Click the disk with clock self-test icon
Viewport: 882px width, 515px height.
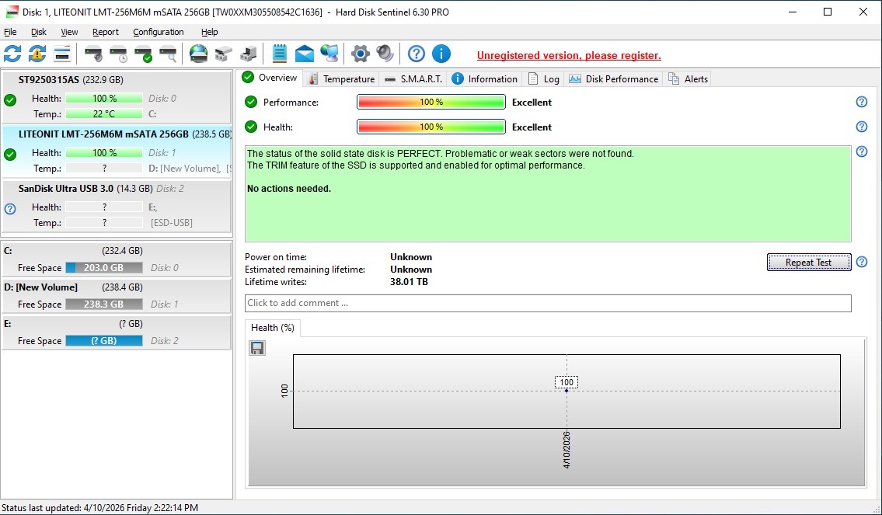pyautogui.click(x=118, y=54)
